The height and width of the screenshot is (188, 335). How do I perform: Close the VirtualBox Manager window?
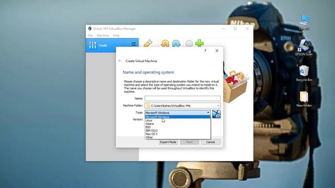click(247, 29)
